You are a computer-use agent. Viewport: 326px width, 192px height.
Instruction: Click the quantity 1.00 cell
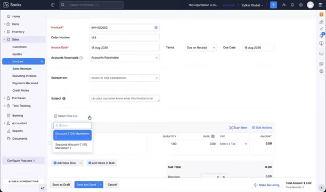162,144
